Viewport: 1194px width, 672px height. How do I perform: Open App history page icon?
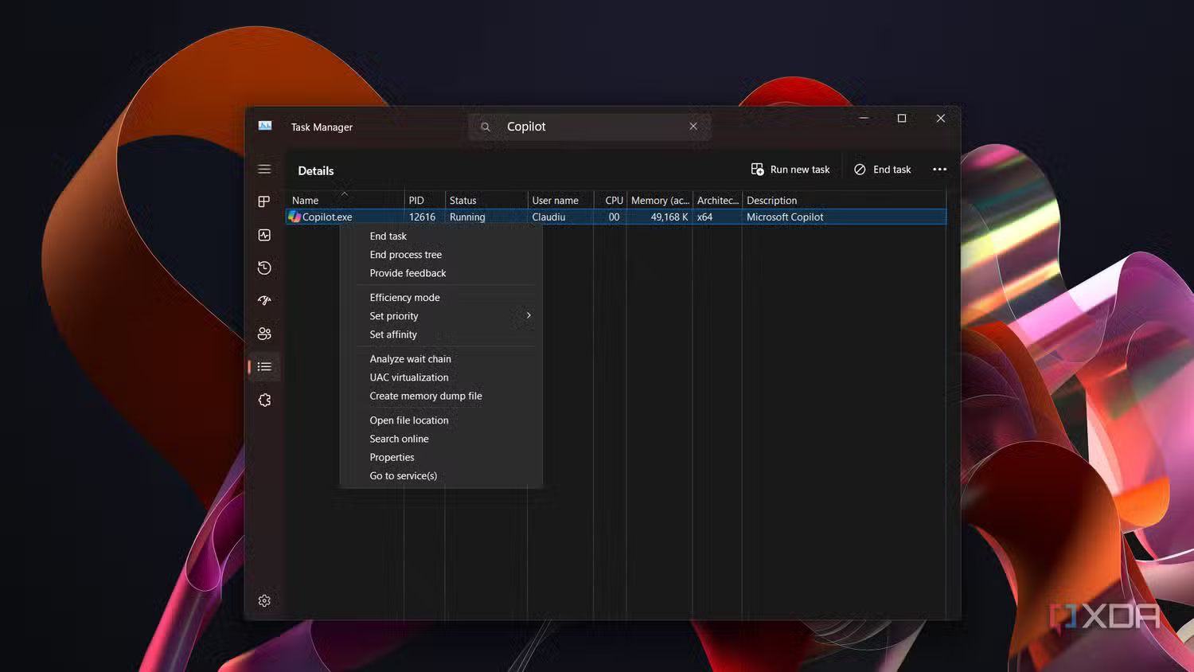(x=264, y=268)
